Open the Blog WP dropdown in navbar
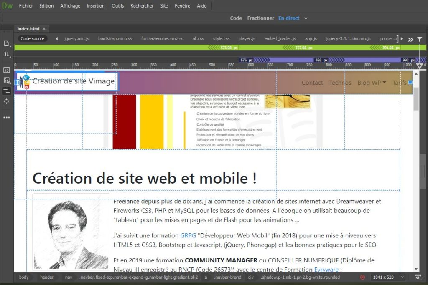This screenshot has height=285, width=428. tap(372, 83)
